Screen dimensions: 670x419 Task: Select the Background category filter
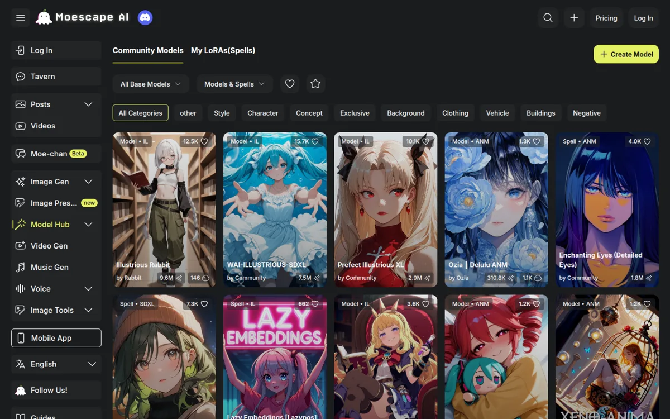coord(406,113)
